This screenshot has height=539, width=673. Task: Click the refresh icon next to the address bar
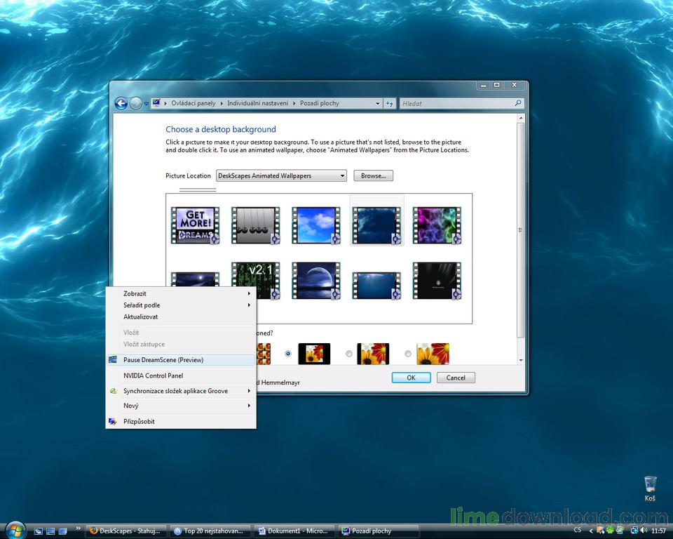coord(390,103)
